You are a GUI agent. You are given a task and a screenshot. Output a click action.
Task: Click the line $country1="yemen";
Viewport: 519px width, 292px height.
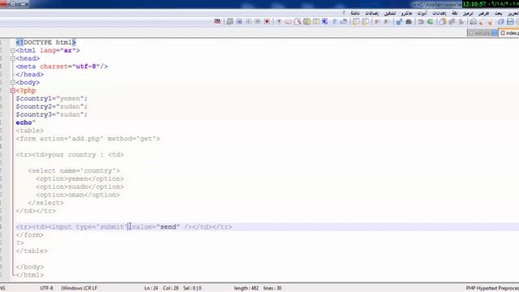[x=51, y=99]
